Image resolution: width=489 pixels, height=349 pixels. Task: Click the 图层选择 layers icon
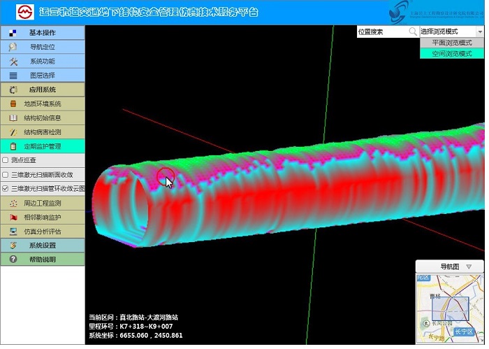click(x=13, y=76)
